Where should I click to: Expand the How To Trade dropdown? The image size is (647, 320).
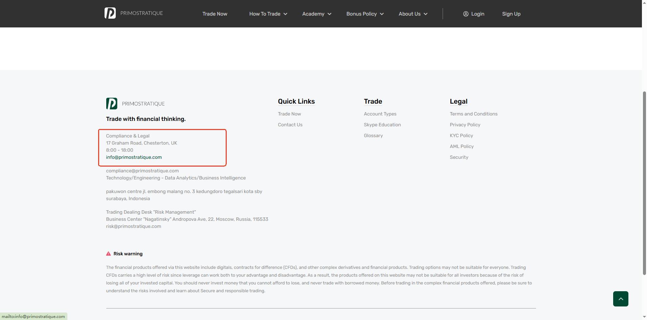268,14
